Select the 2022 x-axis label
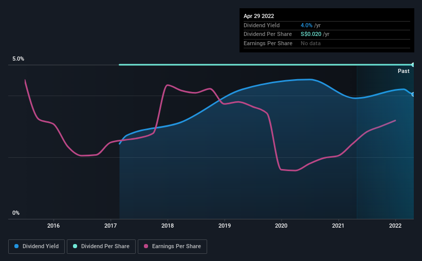The width and height of the screenshot is (422, 261). [x=395, y=226]
